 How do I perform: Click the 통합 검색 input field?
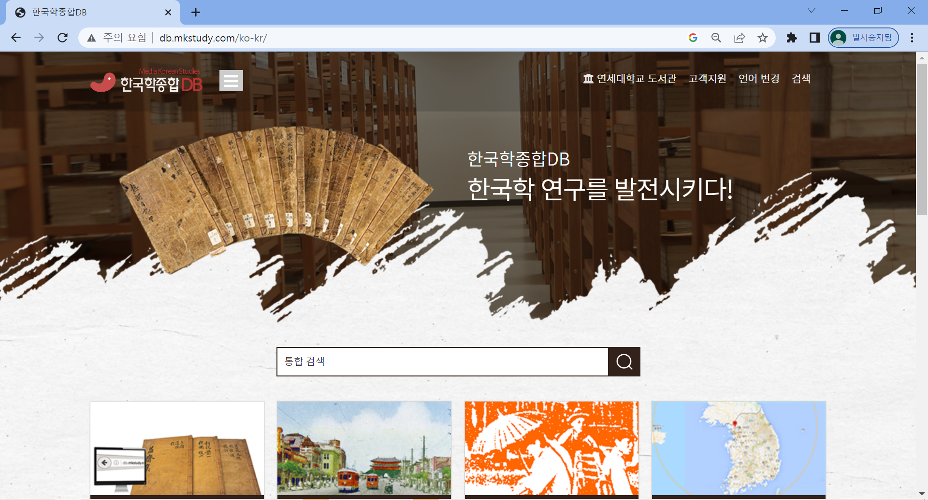coord(442,361)
